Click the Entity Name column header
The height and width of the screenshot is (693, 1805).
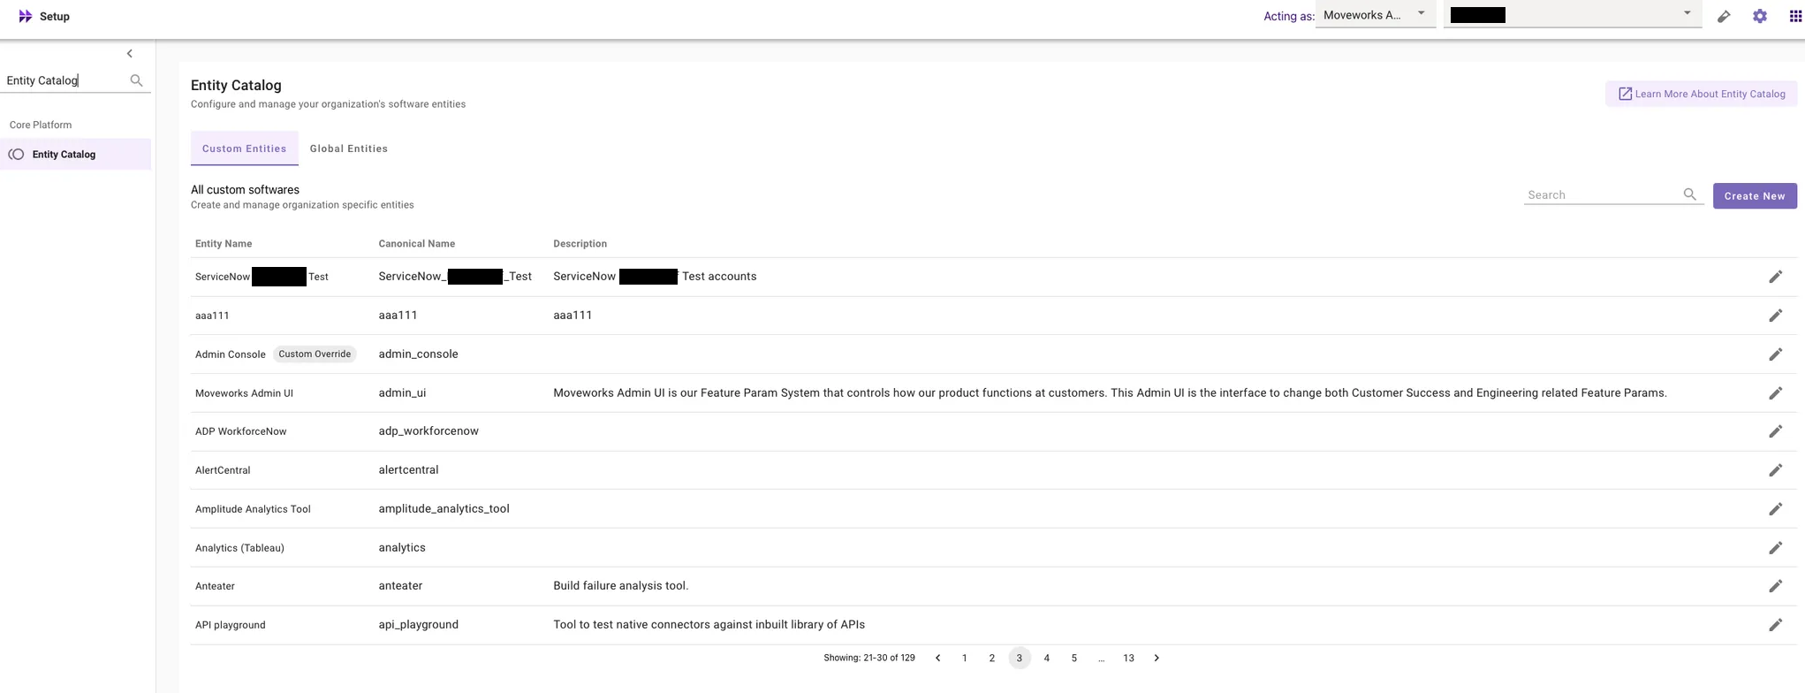(x=224, y=244)
